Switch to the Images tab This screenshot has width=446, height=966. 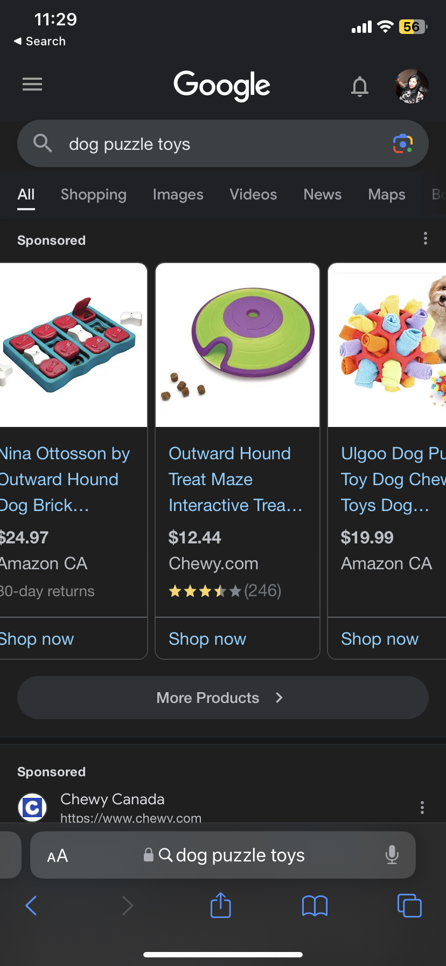click(x=178, y=195)
